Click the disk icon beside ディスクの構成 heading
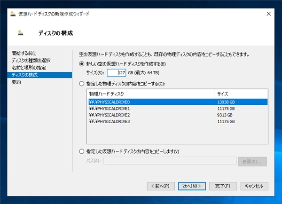Image resolution: width=282 pixels, height=204 pixels. point(21,33)
